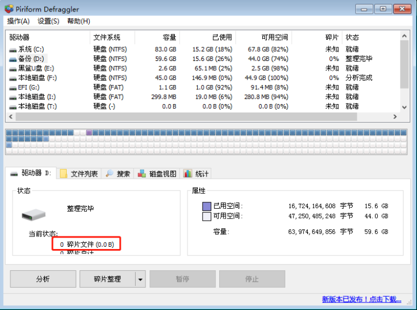This screenshot has height=310, width=417.
Task: Open the 新版本已发布 download link
Action: [x=361, y=299]
